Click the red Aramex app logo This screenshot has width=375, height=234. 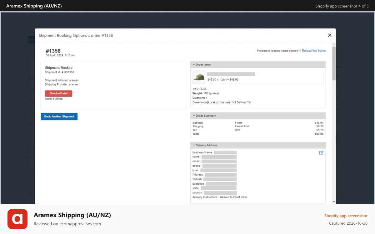point(17,219)
